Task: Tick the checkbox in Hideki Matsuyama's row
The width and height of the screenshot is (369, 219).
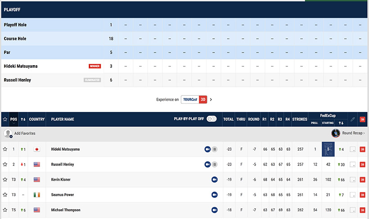Action: [x=353, y=149]
